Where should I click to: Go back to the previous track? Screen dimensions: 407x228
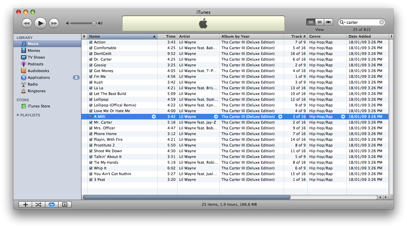click(27, 23)
